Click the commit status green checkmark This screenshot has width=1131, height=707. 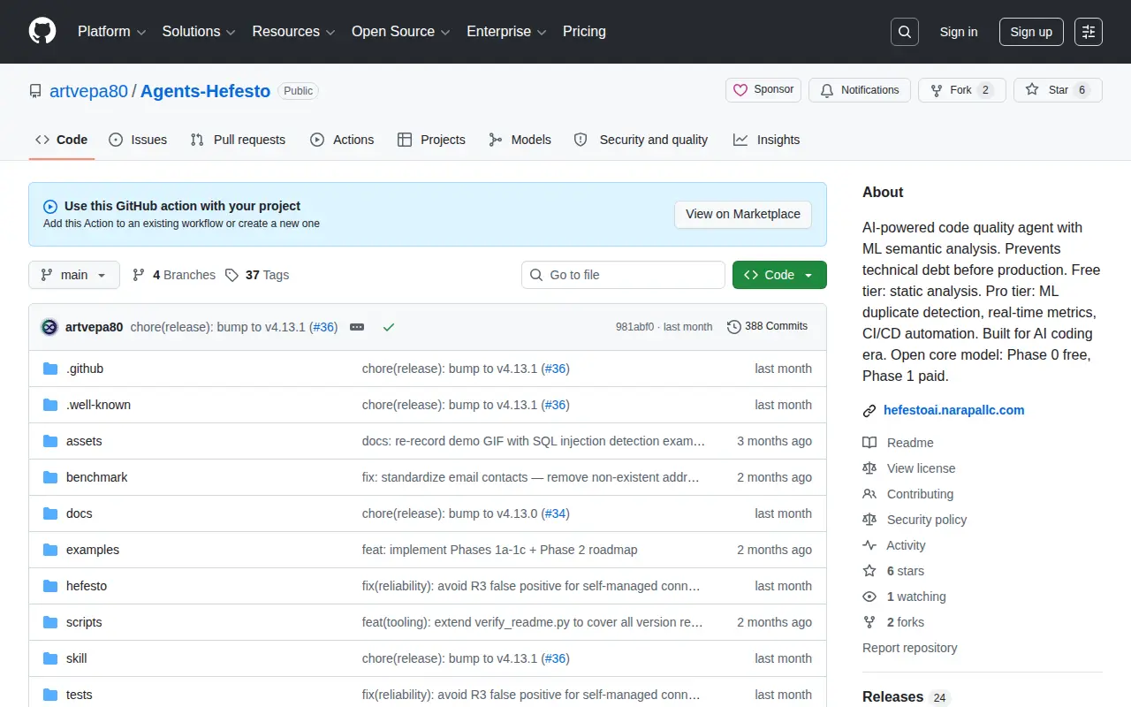pyautogui.click(x=388, y=327)
